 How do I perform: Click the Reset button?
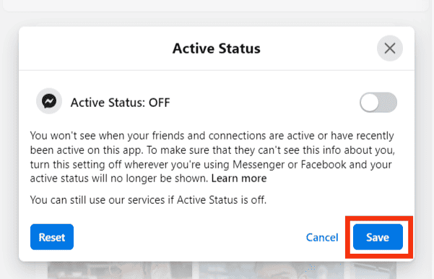pyautogui.click(x=52, y=237)
